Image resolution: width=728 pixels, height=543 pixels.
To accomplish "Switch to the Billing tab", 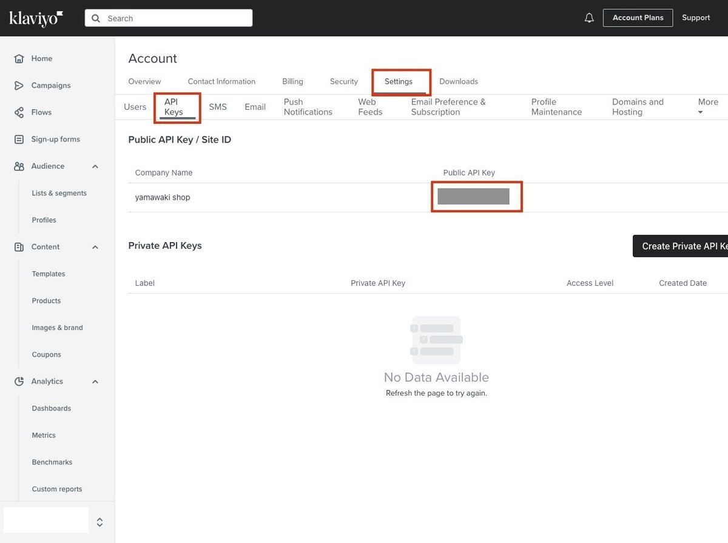I will 292,81.
